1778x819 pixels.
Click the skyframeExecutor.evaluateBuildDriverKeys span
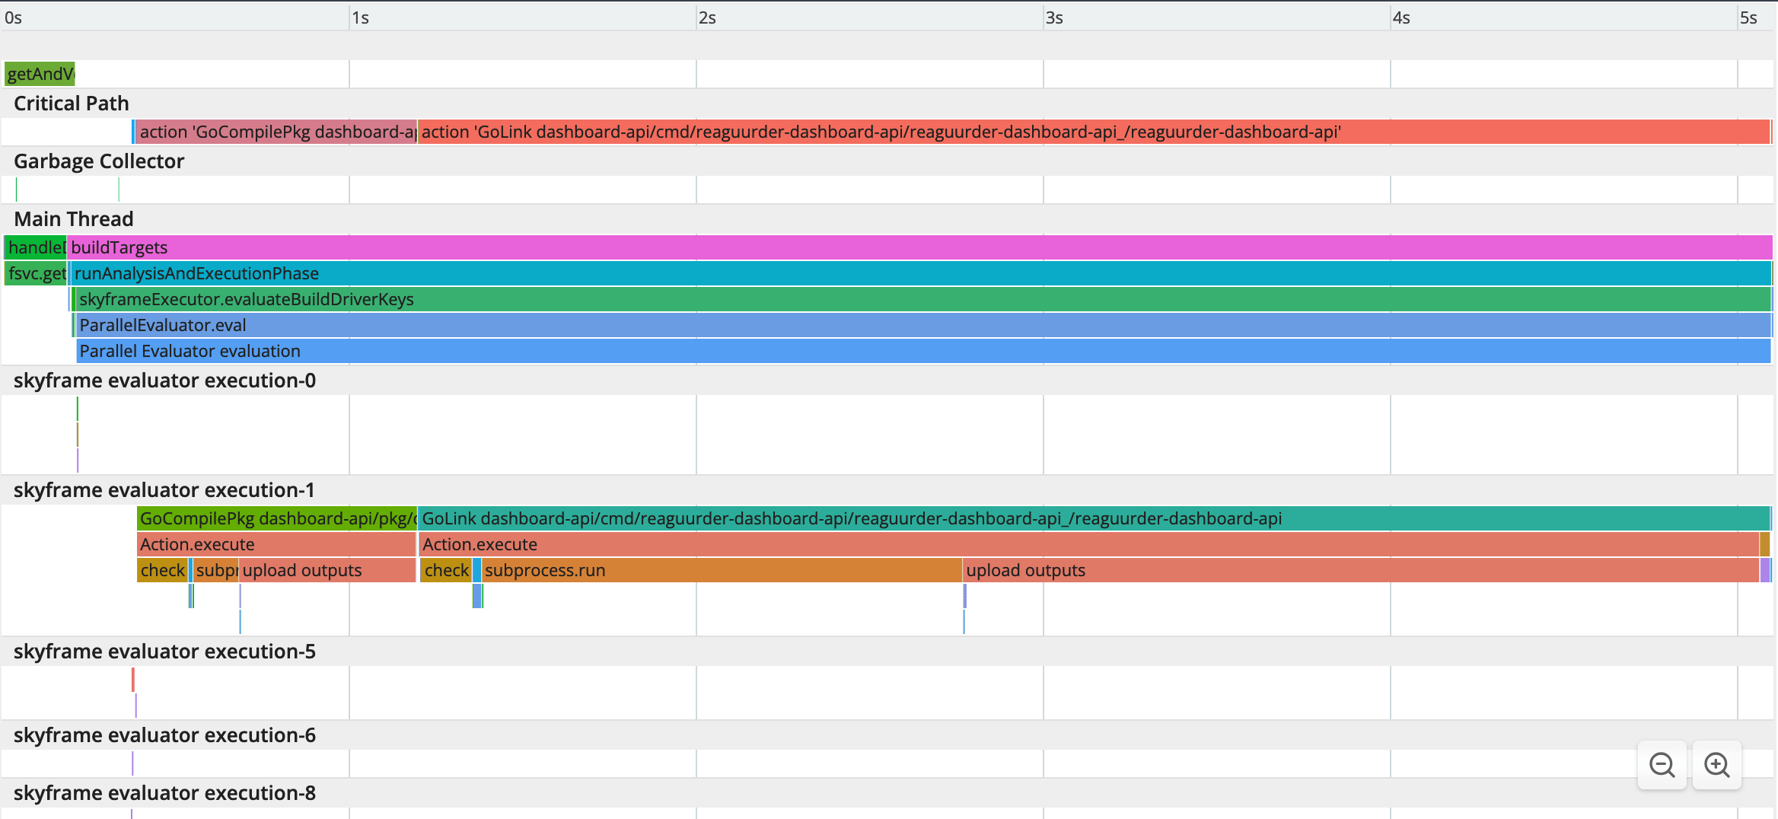pyautogui.click(x=923, y=299)
